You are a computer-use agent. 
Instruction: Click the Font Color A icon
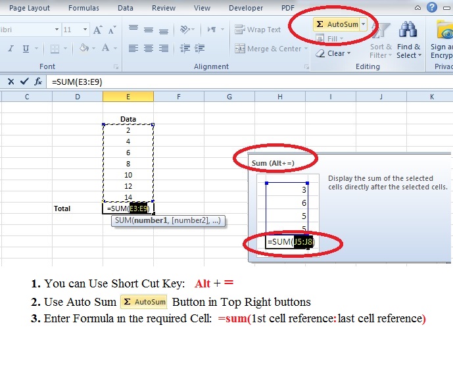pyautogui.click(x=105, y=48)
